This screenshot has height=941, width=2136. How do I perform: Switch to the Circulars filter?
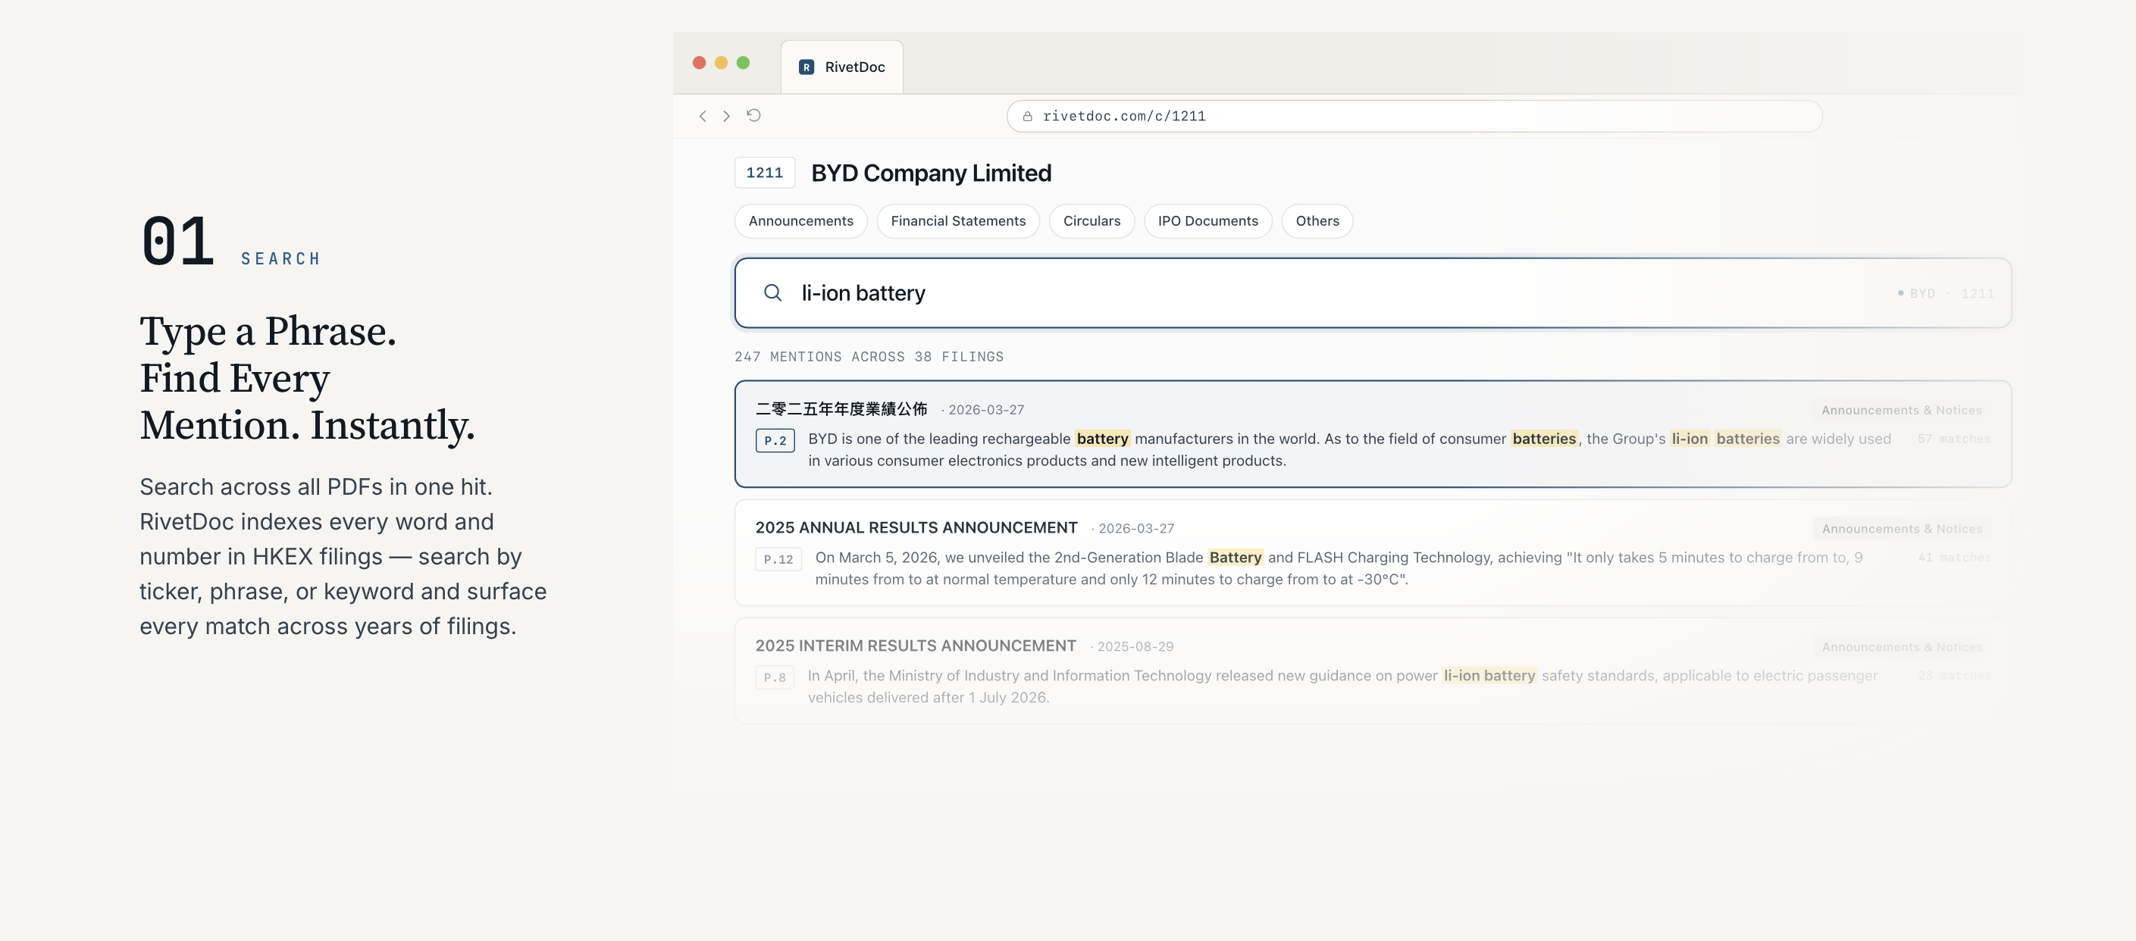point(1091,220)
